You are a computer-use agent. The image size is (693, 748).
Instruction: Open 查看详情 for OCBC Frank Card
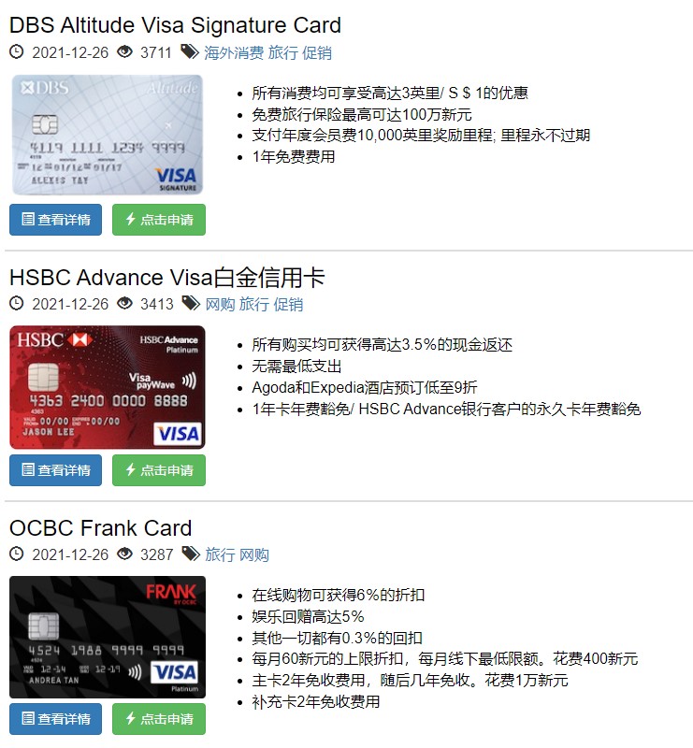pos(55,718)
